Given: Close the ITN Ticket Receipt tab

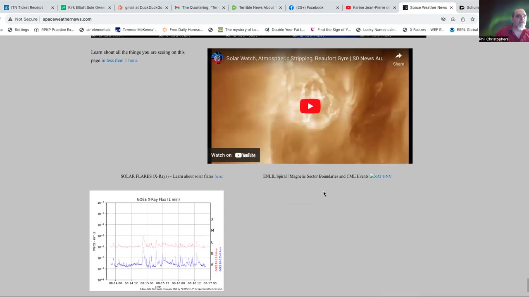Looking at the screenshot, I should (x=52, y=7).
